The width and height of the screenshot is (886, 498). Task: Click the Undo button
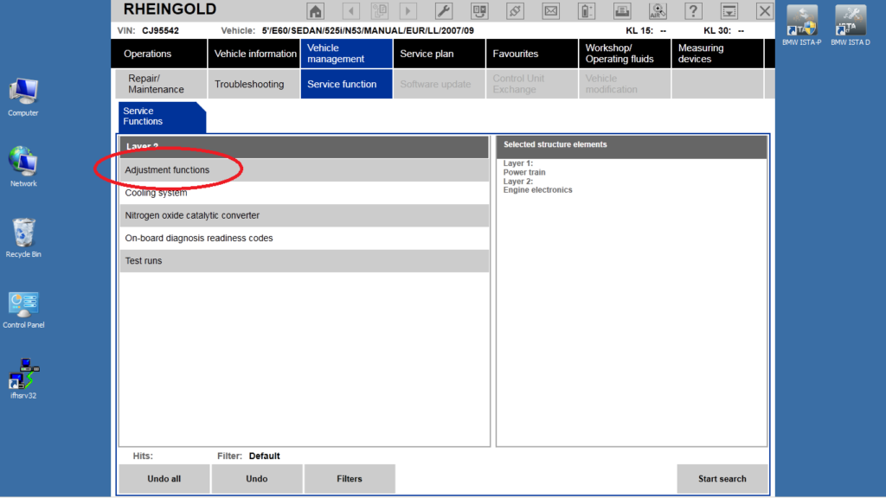256,479
